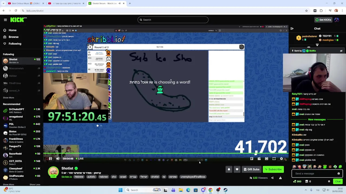Enable theater mode
Viewport: 346px width, 194px height.
pos(267,159)
